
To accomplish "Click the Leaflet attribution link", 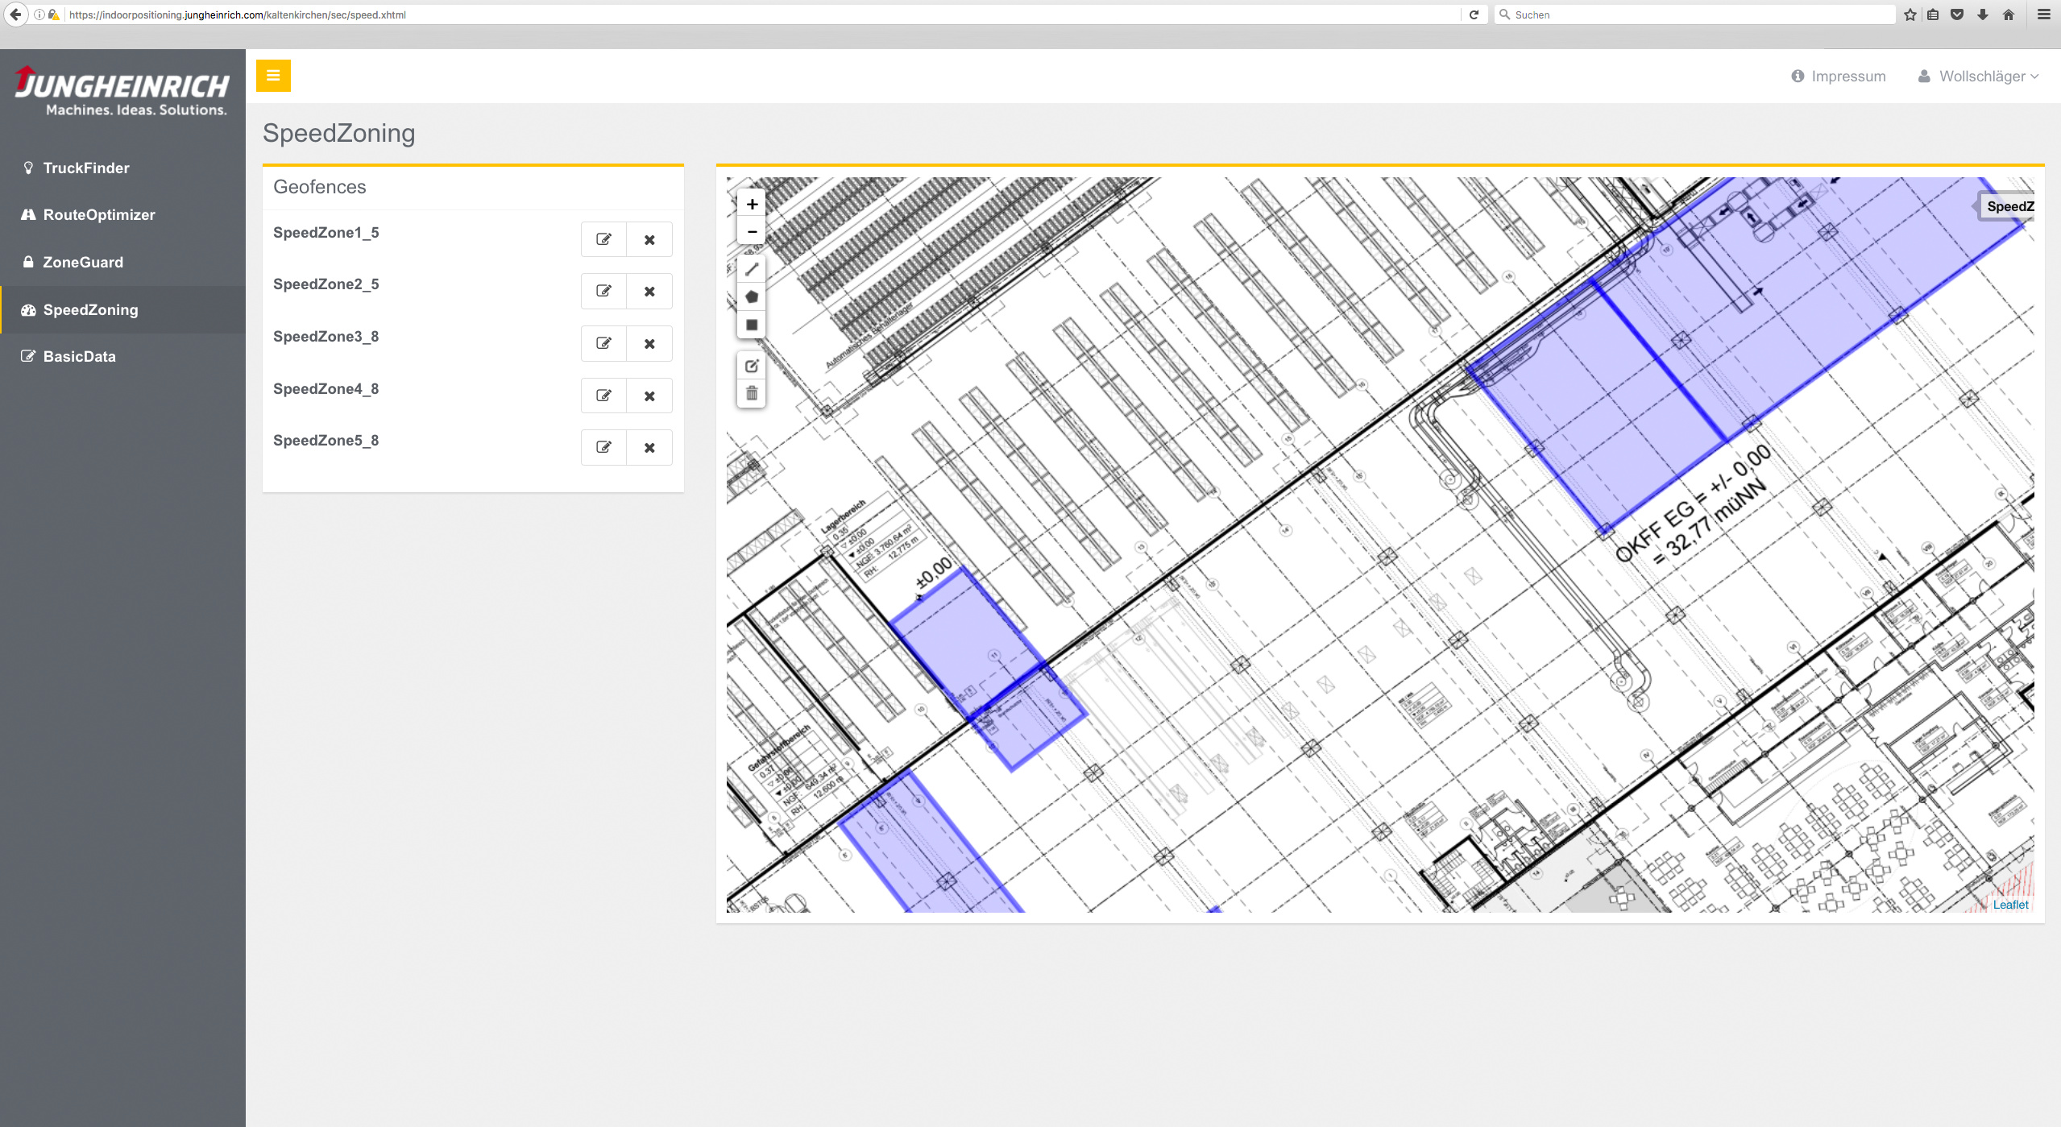I will [x=2010, y=905].
